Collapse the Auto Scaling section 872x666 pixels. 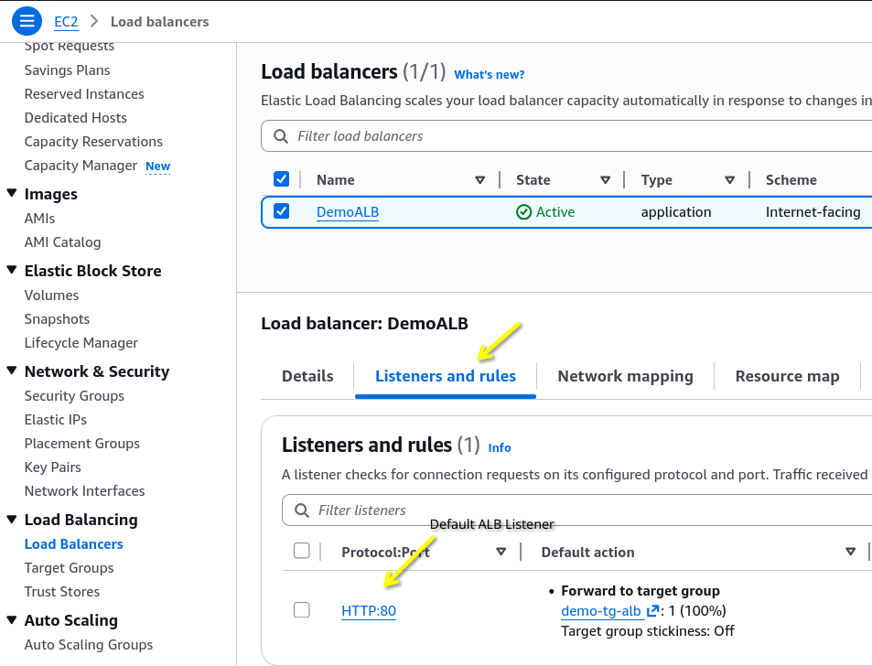pyautogui.click(x=12, y=620)
